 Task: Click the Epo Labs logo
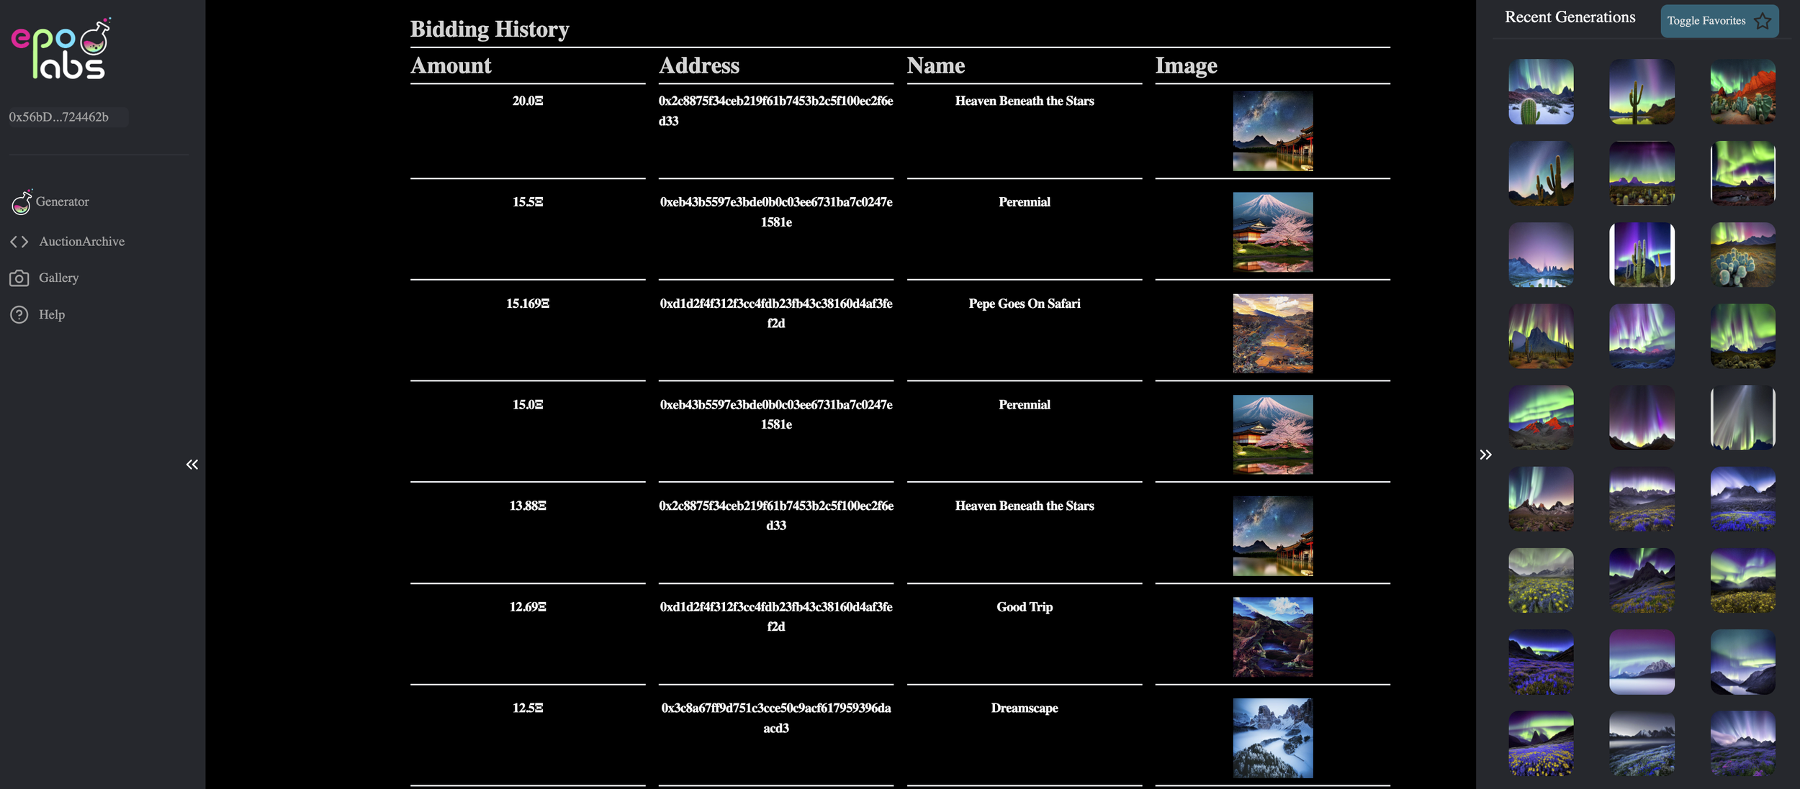[x=60, y=49]
